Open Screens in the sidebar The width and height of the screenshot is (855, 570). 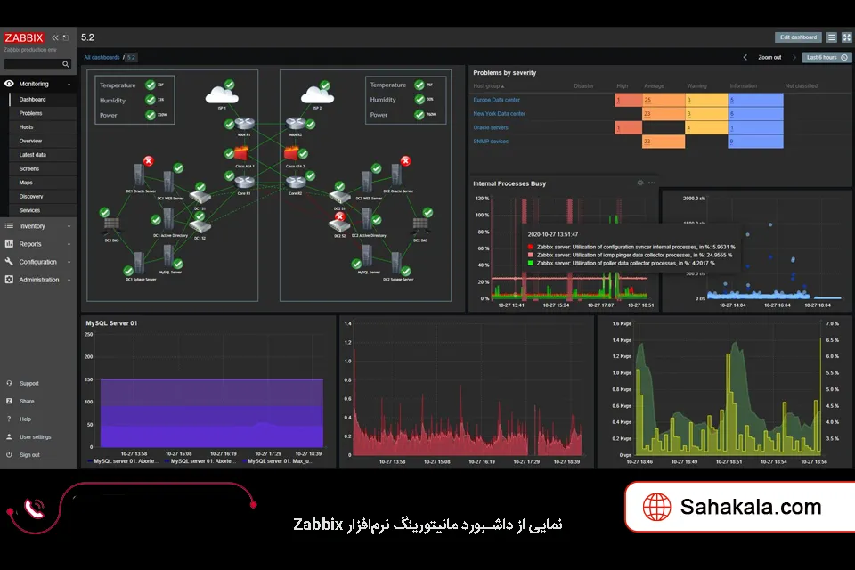click(29, 169)
